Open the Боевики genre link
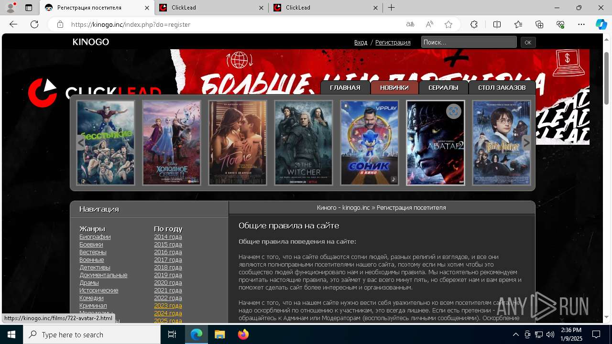612x344 pixels. 91,244
